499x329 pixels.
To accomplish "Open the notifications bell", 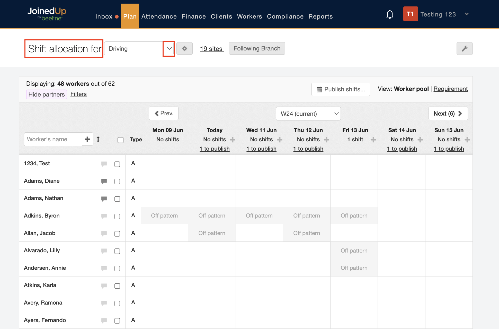I will tap(390, 14).
